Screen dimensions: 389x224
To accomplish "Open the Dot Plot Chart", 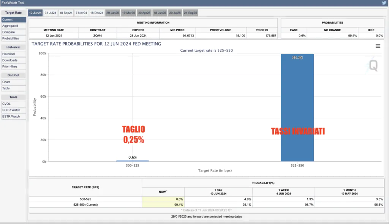I will coord(14,82).
